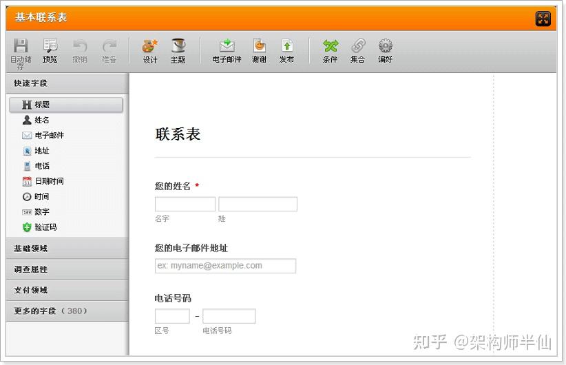Click the email address input box
The image size is (566, 365).
click(226, 266)
